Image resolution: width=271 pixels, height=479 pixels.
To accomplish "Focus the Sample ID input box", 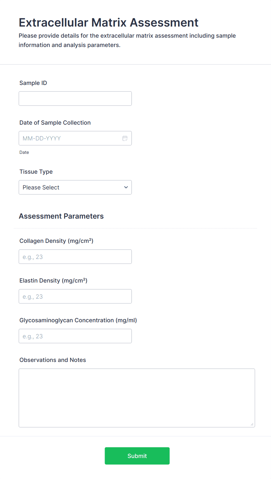I will point(75,98).
